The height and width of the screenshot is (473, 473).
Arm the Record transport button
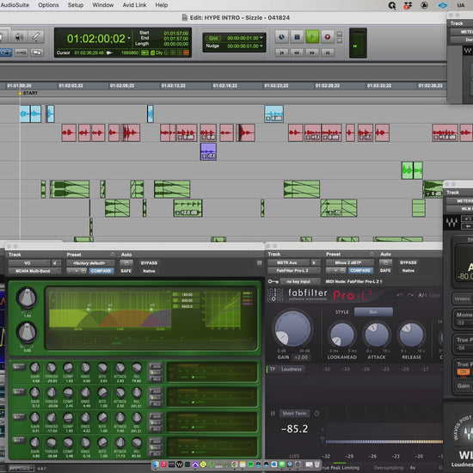point(328,37)
